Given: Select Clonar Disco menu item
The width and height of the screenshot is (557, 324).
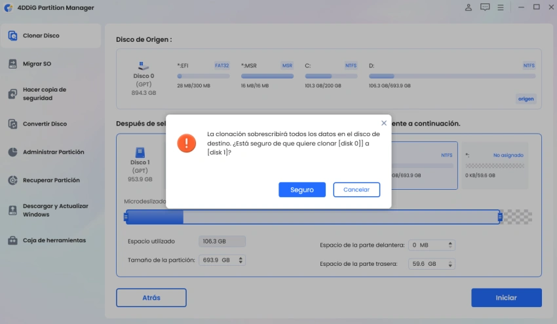Looking at the screenshot, I should 51,35.
